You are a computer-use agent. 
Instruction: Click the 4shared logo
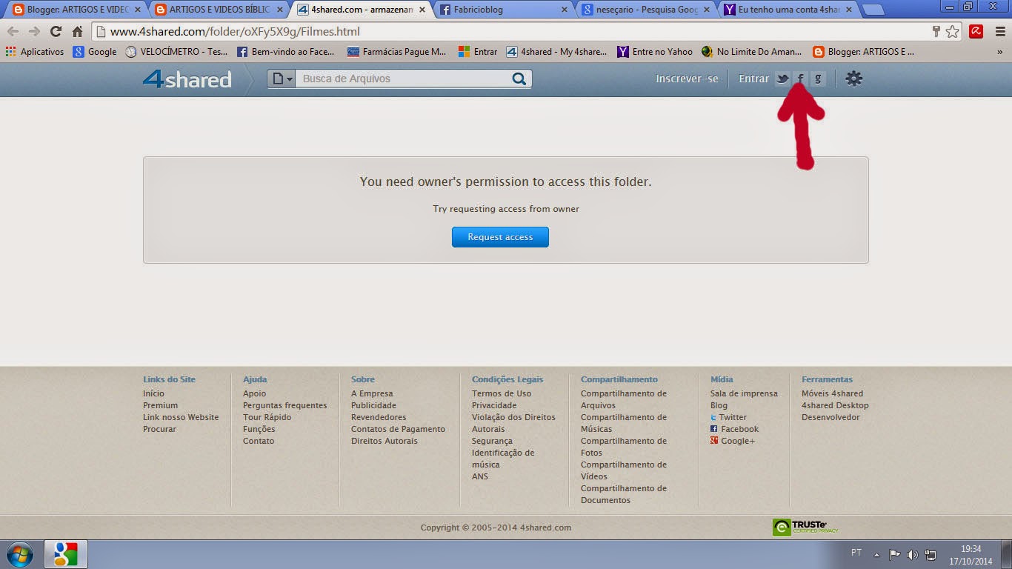click(x=187, y=79)
